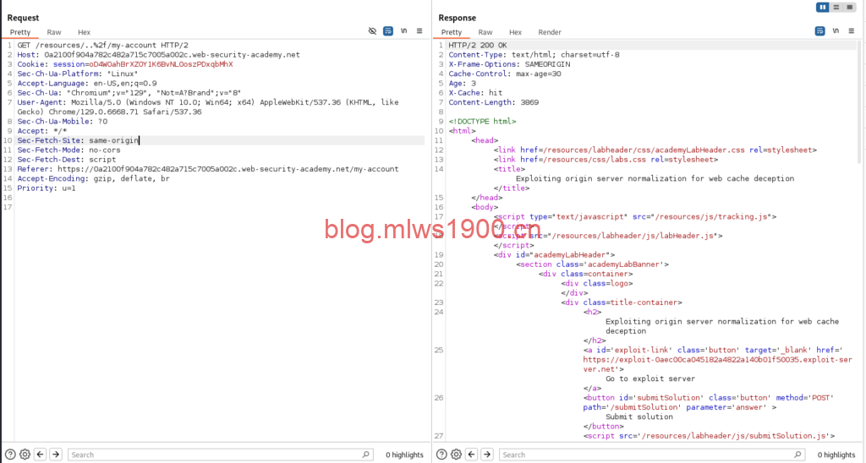Click the Accept-Language header line
866x463 pixels.
[87, 84]
